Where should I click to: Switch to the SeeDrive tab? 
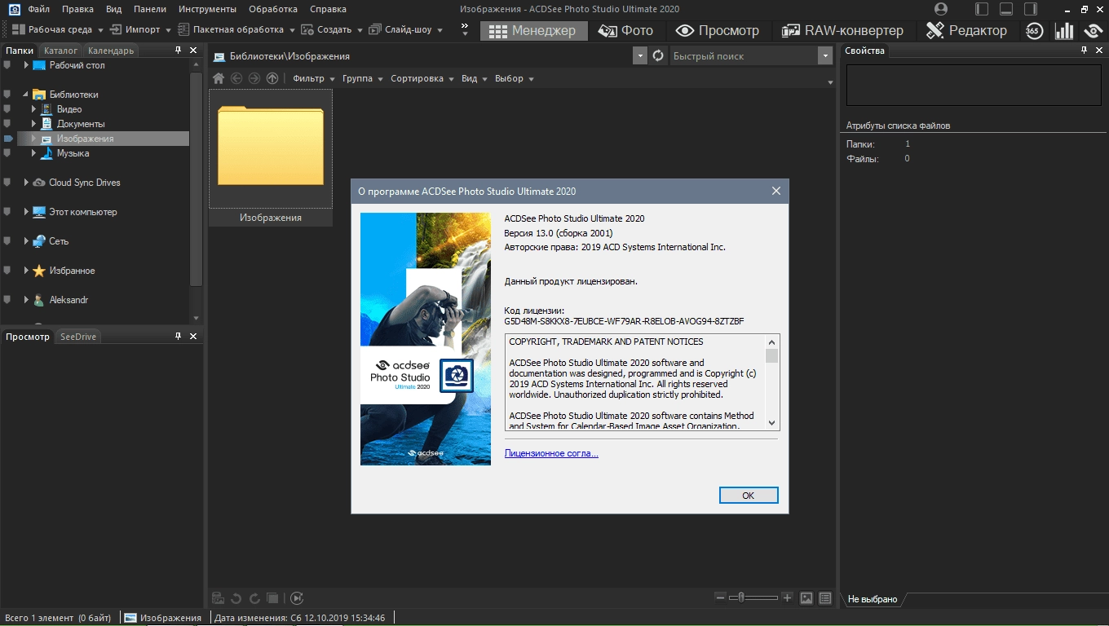pos(78,337)
